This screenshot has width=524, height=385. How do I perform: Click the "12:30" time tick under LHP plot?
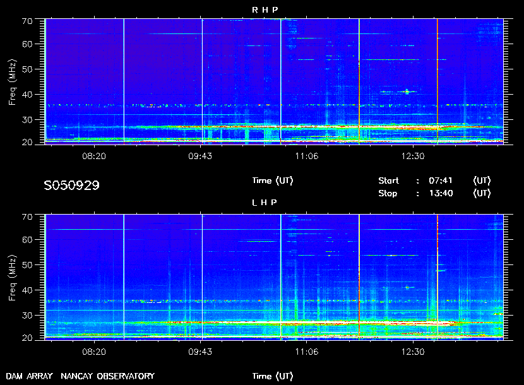pyautogui.click(x=413, y=352)
